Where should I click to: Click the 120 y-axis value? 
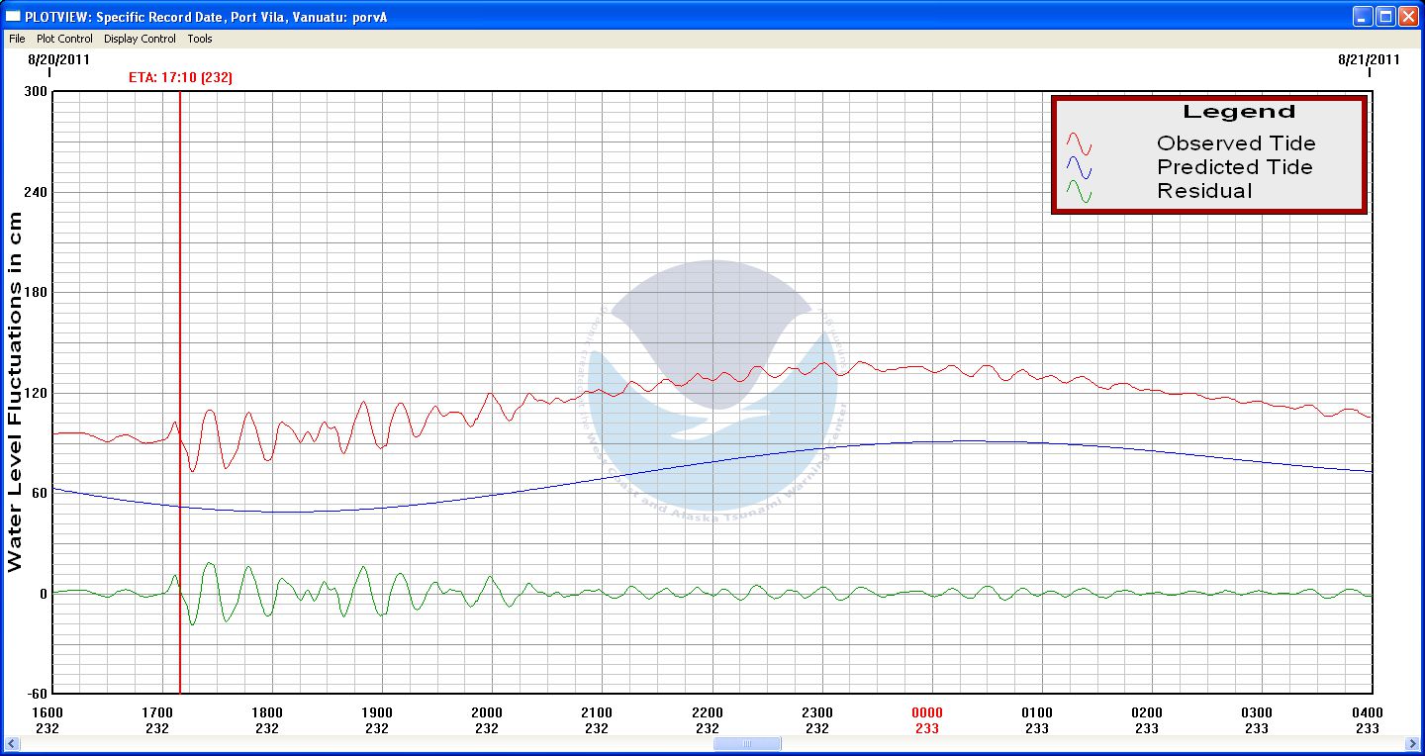pyautogui.click(x=37, y=393)
